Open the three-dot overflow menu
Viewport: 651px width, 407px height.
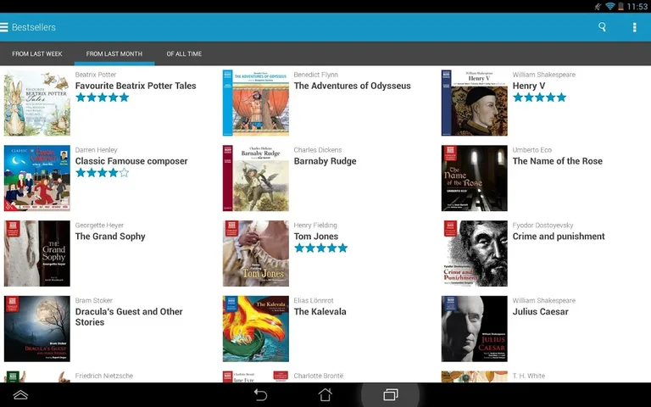pyautogui.click(x=634, y=27)
